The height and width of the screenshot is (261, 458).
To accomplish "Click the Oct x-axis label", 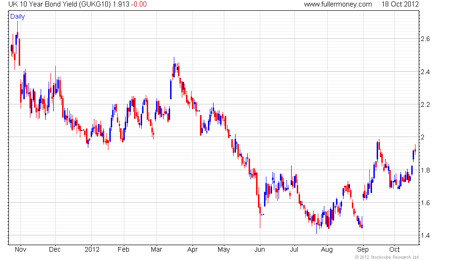I will [x=394, y=250].
